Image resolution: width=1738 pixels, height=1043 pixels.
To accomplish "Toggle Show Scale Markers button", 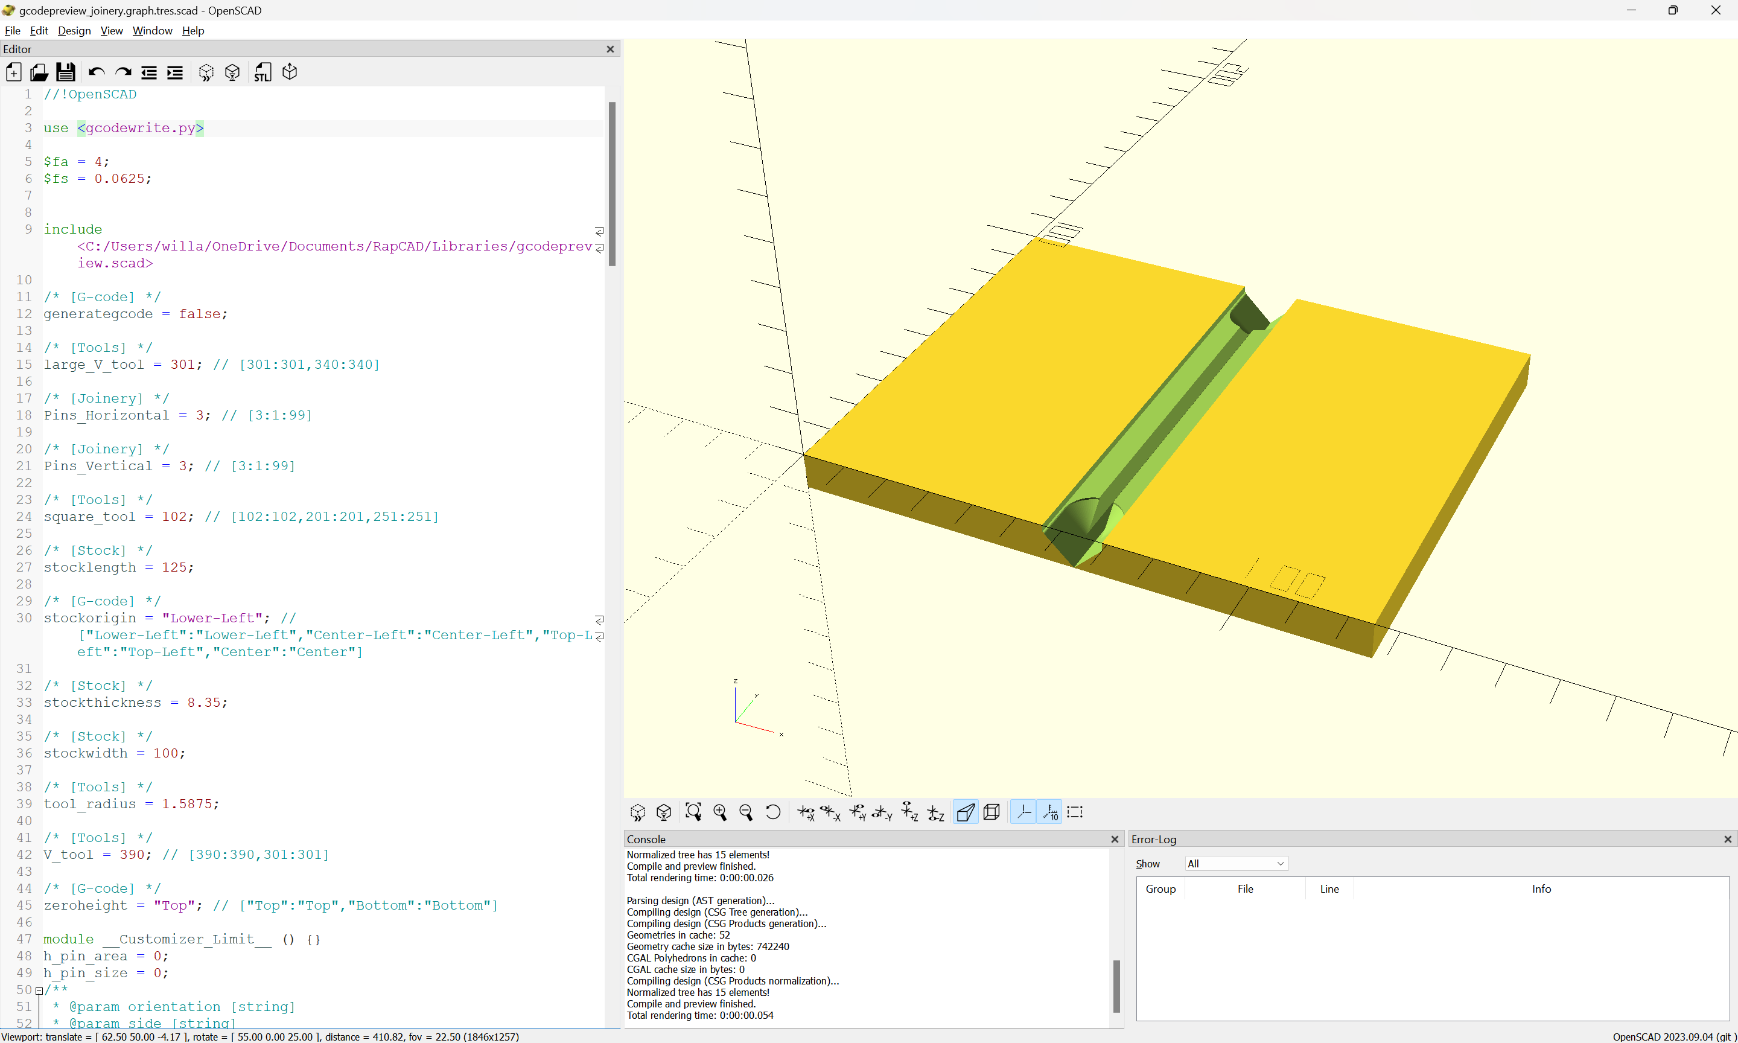I will (x=1050, y=812).
